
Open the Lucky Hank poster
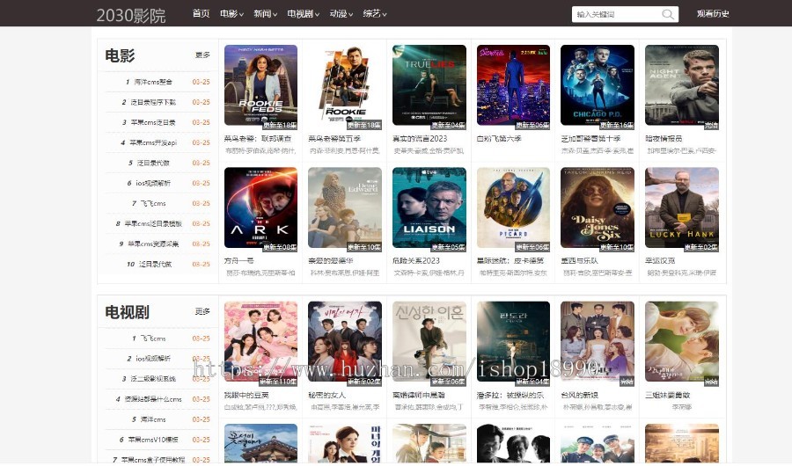[682, 209]
